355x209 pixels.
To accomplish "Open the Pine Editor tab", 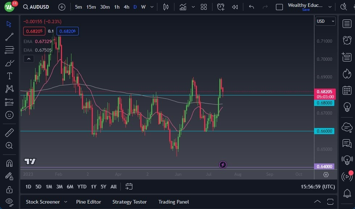I will pos(88,202).
